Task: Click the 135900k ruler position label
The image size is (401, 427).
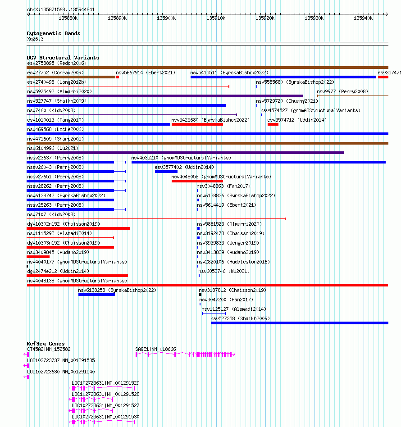Action: point(166,18)
